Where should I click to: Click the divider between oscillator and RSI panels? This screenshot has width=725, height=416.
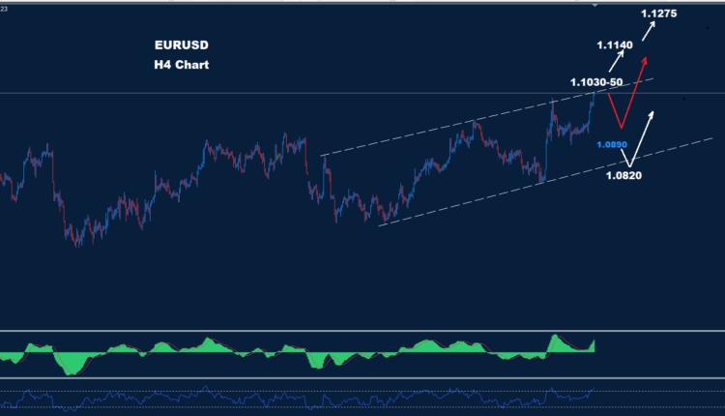(x=362, y=379)
